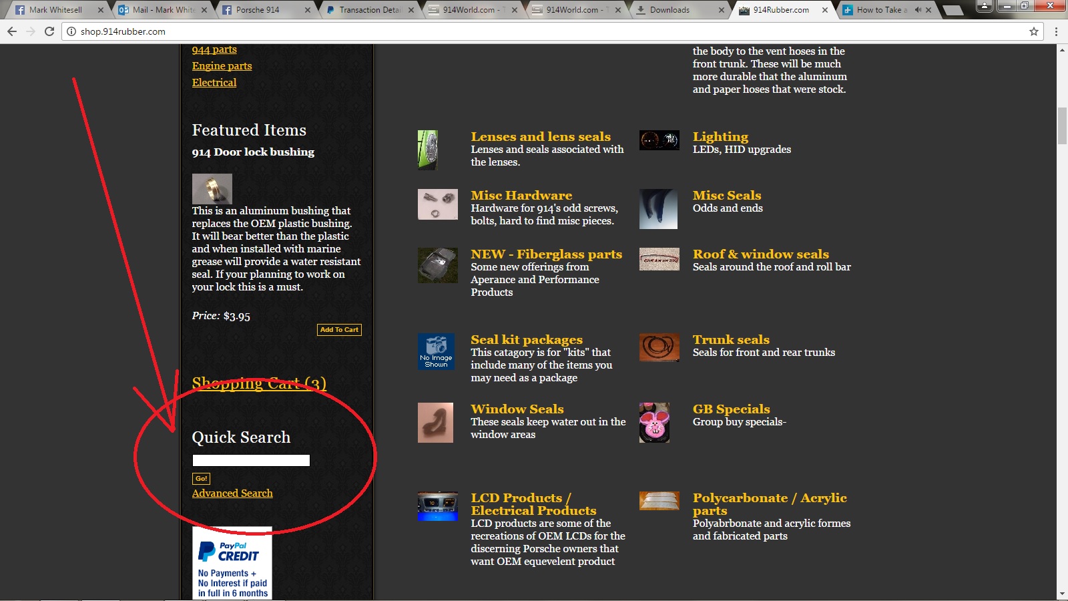The height and width of the screenshot is (601, 1068).
Task: Bookmark this page with the star icon
Action: (1033, 31)
